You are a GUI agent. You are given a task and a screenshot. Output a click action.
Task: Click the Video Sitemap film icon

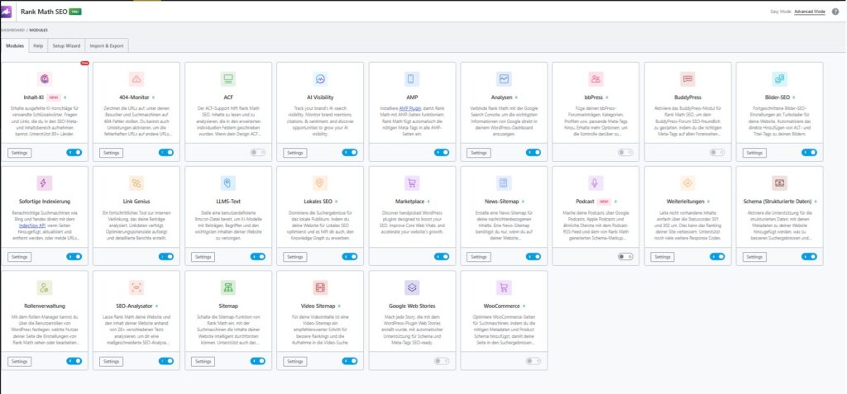coord(320,287)
